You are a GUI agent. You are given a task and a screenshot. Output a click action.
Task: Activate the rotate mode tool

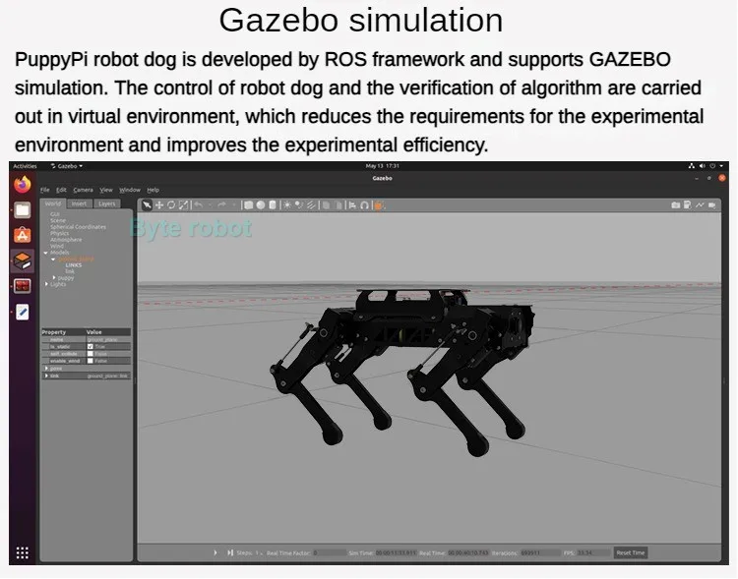point(171,205)
